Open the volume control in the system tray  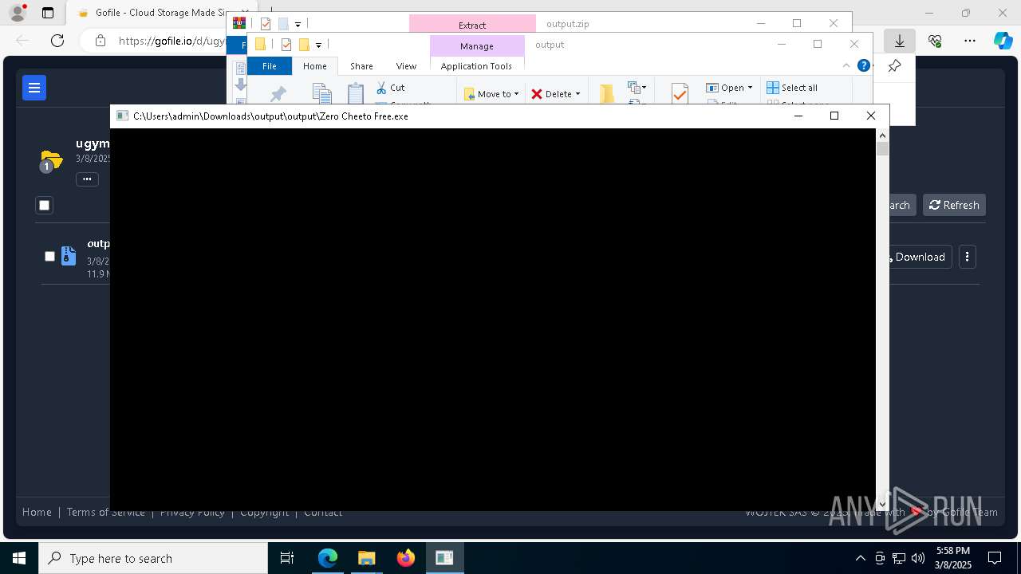click(x=918, y=558)
